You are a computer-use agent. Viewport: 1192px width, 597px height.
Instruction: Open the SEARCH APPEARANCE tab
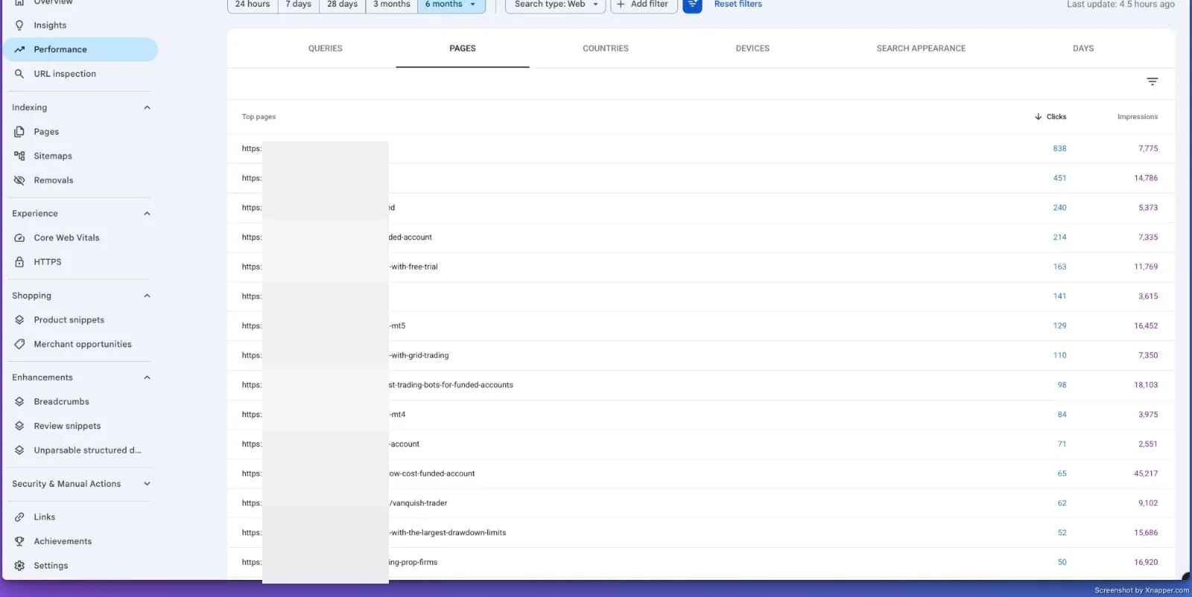coord(921,48)
